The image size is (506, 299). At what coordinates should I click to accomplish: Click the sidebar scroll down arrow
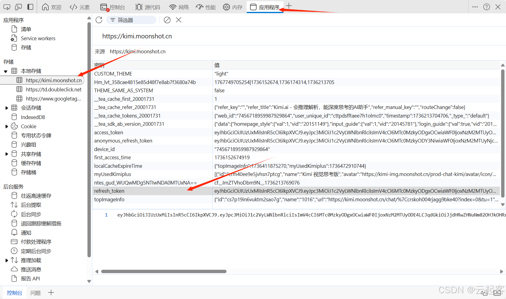coord(89,281)
